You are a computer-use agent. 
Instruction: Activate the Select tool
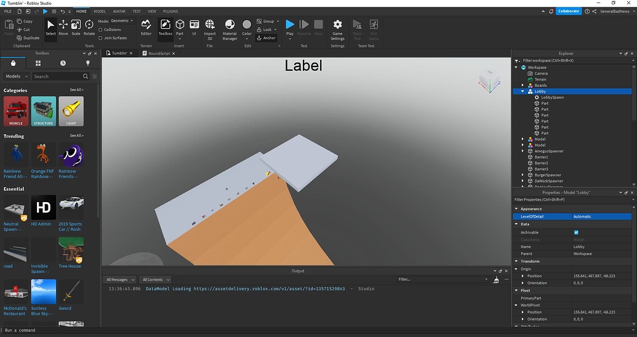pyautogui.click(x=50, y=28)
